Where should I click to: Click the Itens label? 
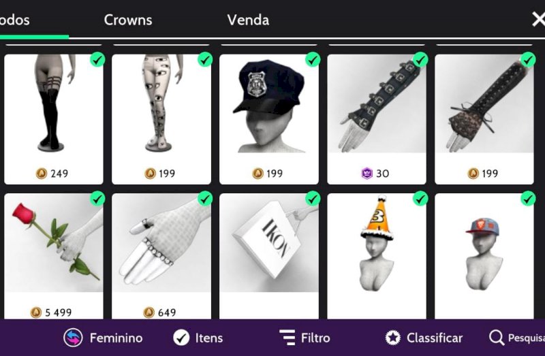(x=209, y=338)
